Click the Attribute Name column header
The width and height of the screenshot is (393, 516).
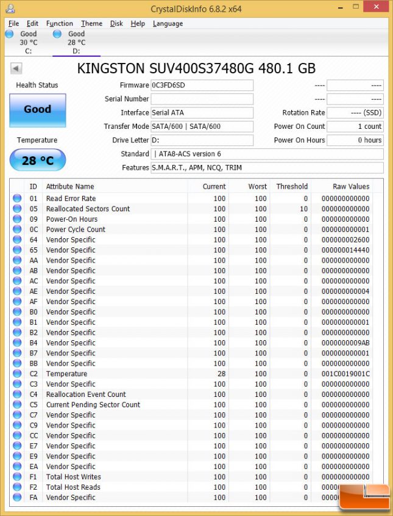click(115, 187)
